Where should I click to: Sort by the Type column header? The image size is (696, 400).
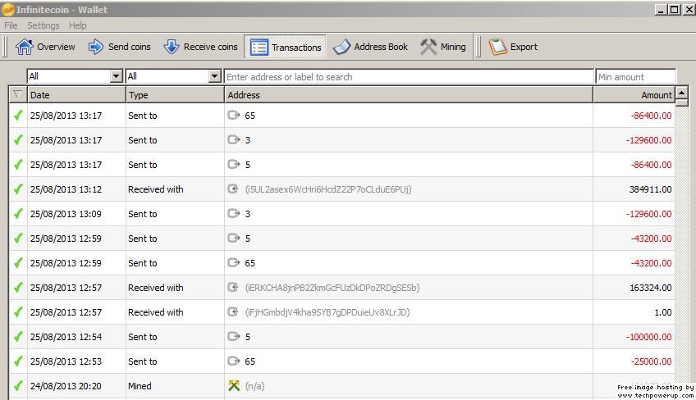click(175, 95)
